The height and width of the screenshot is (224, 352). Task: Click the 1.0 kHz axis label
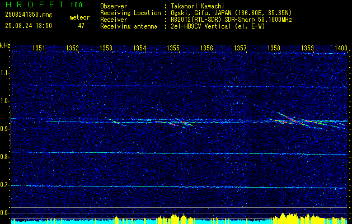click(4, 101)
